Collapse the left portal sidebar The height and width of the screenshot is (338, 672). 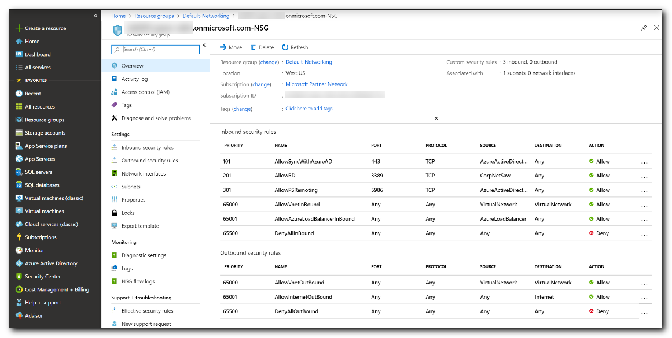96,16
